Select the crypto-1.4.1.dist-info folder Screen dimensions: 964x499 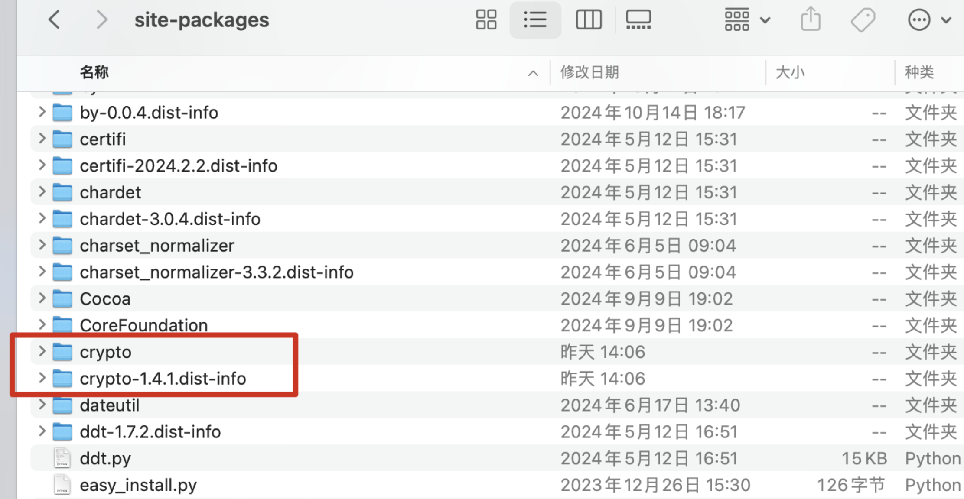(163, 378)
